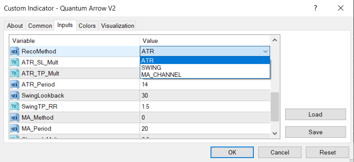Image resolution: width=354 pixels, height=162 pixels.
Task: Click the Reset button
Action: coord(328,152)
